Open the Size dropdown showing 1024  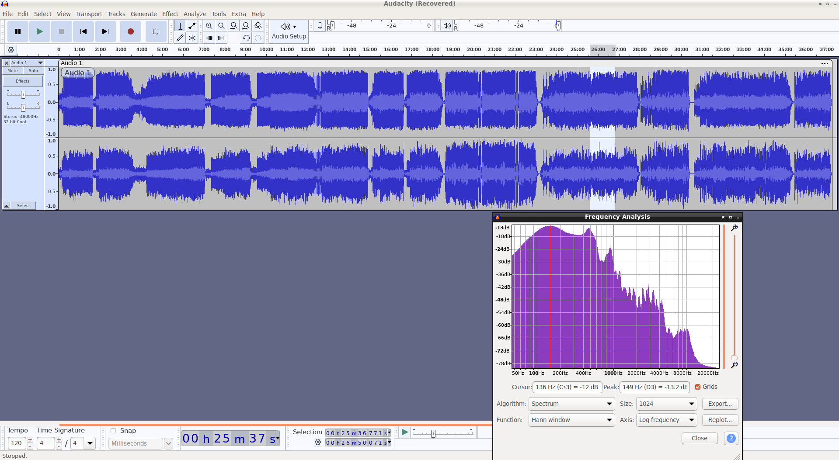click(667, 404)
